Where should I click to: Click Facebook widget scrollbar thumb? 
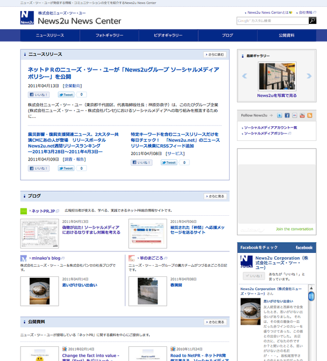pyautogui.click(x=311, y=296)
